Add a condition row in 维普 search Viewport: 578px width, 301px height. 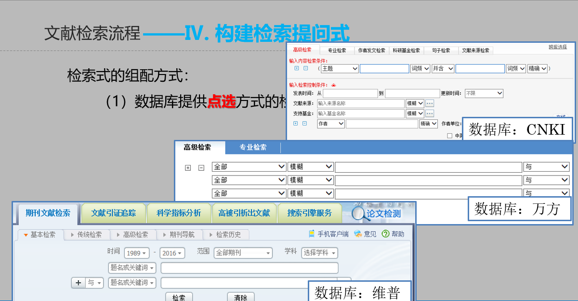coord(79,283)
